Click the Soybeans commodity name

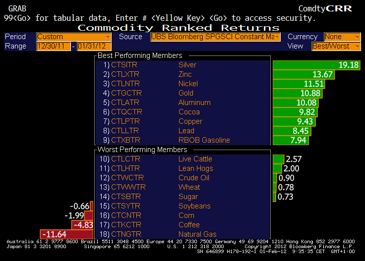coord(194,206)
